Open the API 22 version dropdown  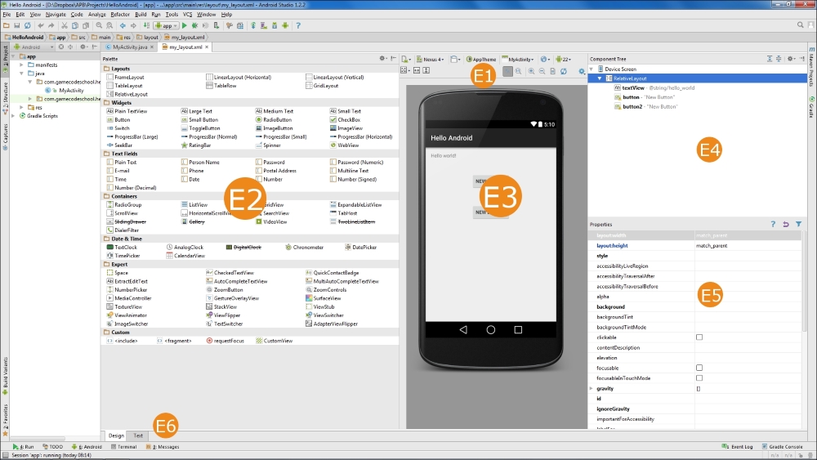[564, 60]
